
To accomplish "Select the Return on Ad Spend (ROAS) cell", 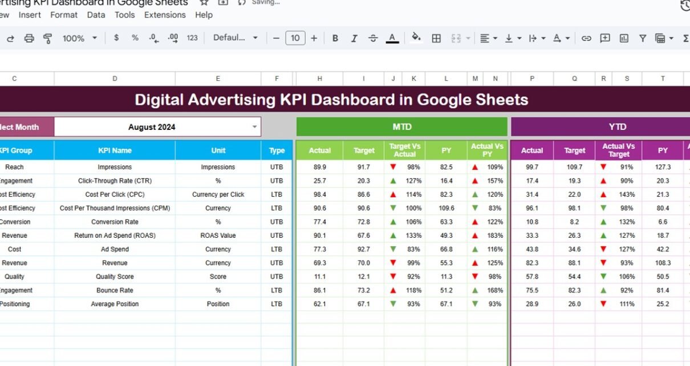I will (115, 235).
